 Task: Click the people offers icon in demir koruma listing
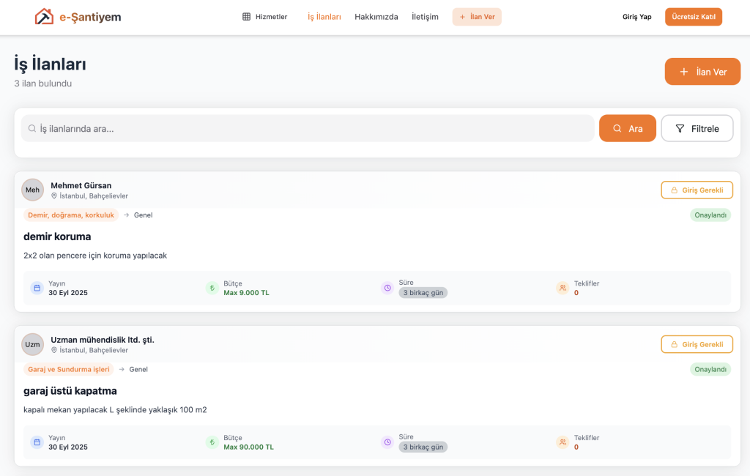click(x=562, y=289)
